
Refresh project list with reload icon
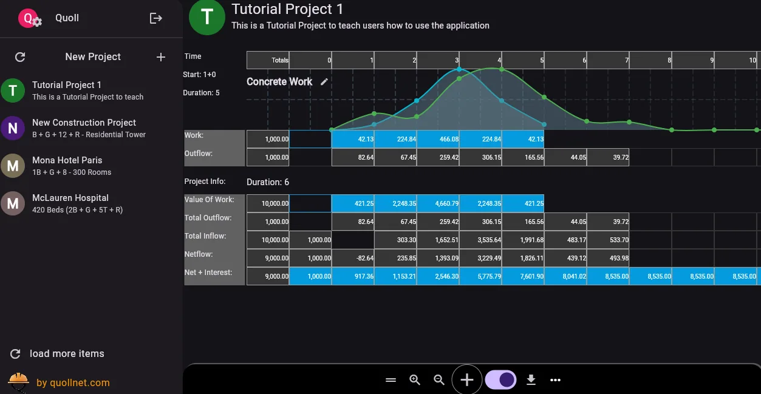[19, 56]
